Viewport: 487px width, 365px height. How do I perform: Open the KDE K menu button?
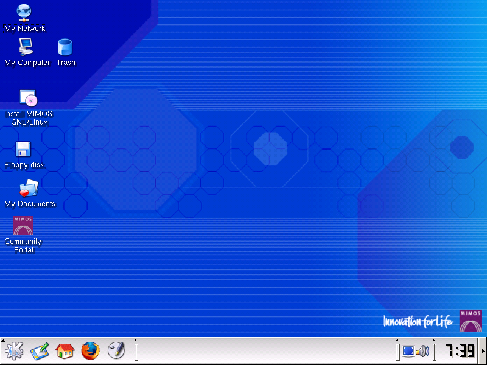[14, 350]
